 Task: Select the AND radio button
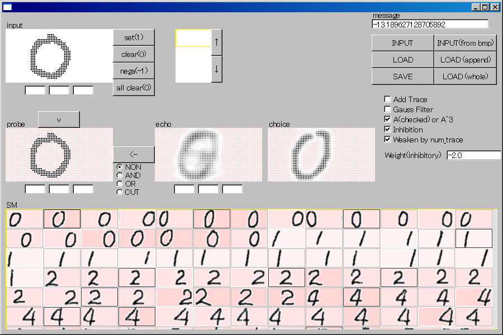(x=119, y=175)
